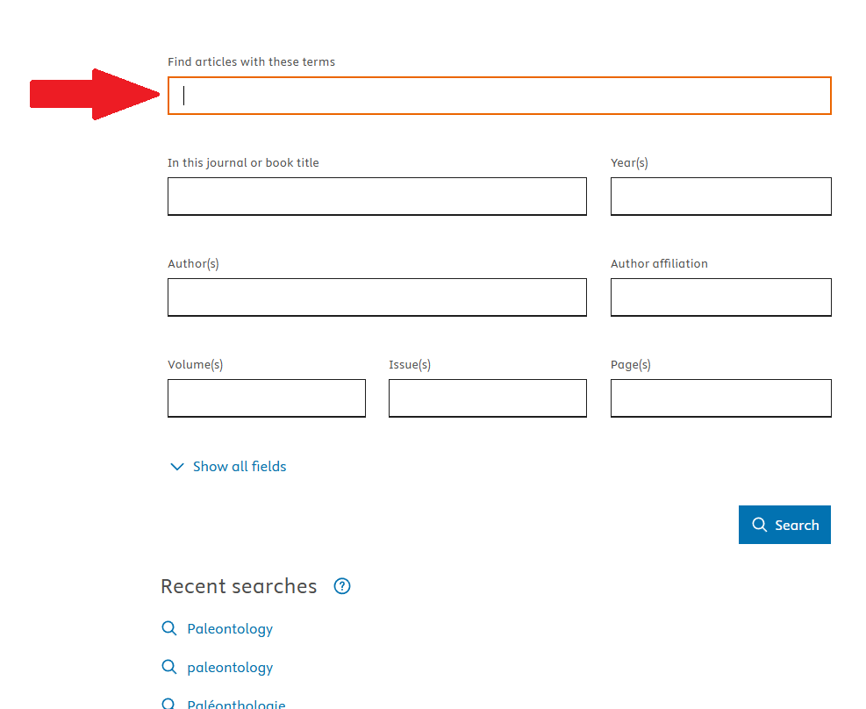Select the Issue(s) field
The width and height of the screenshot is (866, 709).
[487, 398]
